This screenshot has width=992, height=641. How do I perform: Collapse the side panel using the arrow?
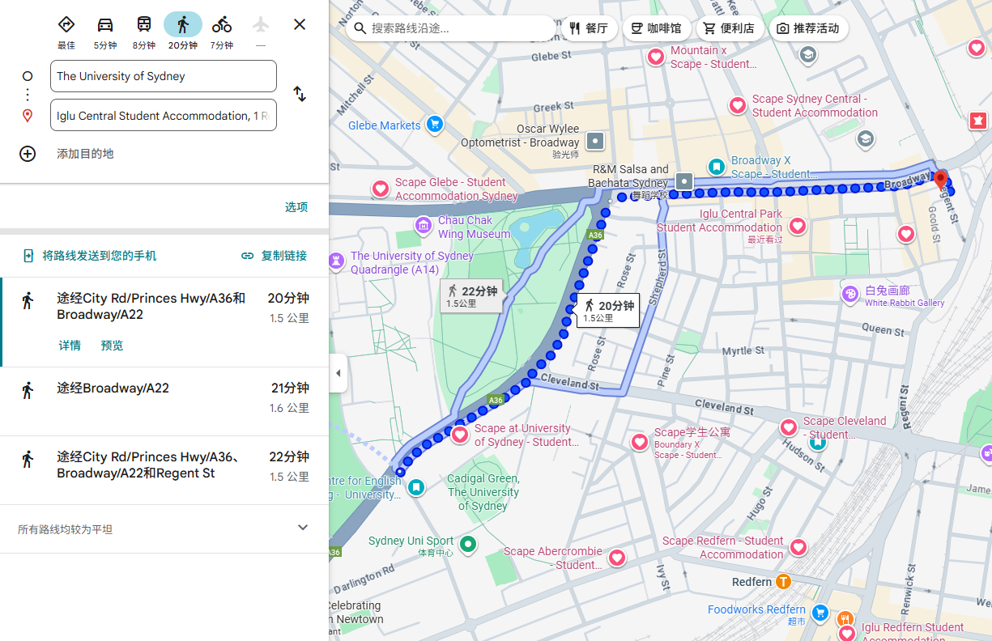[338, 373]
